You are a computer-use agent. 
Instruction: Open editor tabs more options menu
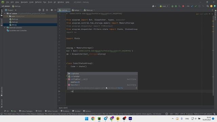click(212, 10)
